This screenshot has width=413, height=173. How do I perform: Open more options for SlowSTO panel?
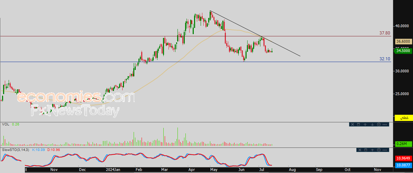click(385, 150)
